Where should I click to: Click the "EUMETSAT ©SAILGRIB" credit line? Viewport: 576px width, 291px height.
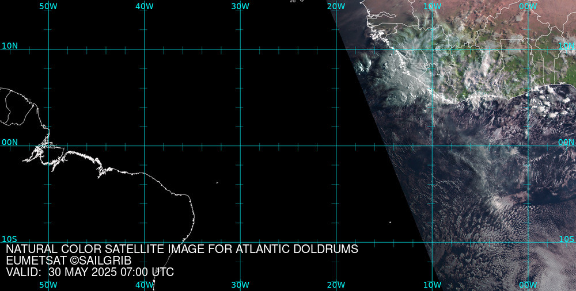coord(69,261)
